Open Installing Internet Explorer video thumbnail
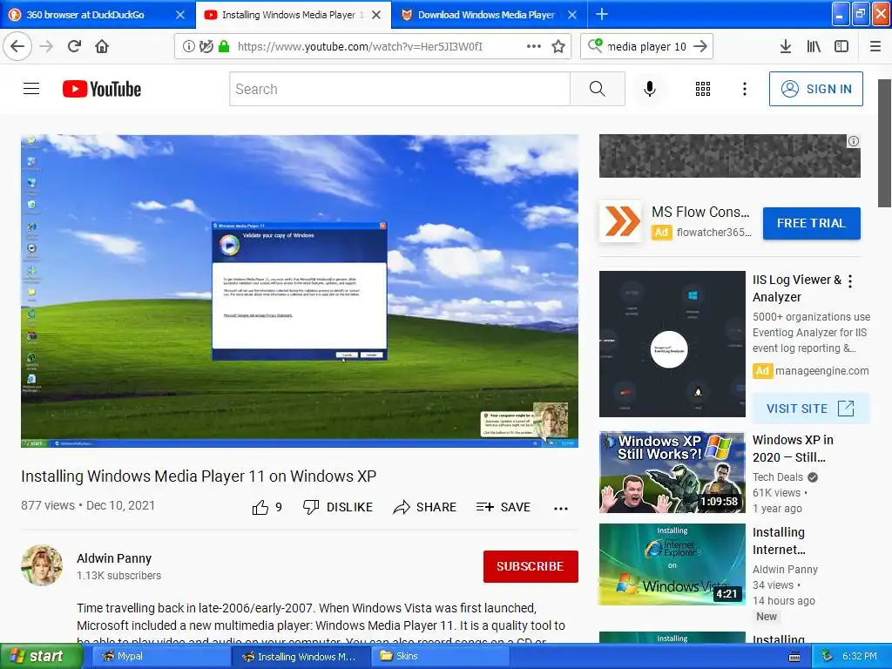This screenshot has width=892, height=669. [x=672, y=564]
